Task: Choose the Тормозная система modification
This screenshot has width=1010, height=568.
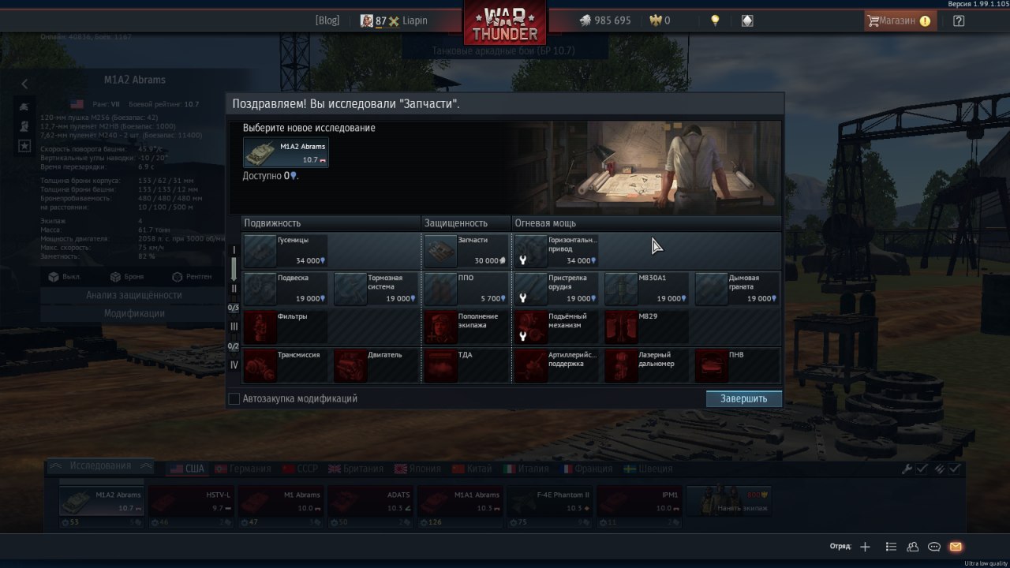Action: pos(376,289)
